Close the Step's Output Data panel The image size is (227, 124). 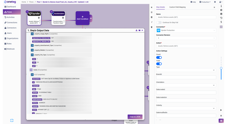click(142, 30)
